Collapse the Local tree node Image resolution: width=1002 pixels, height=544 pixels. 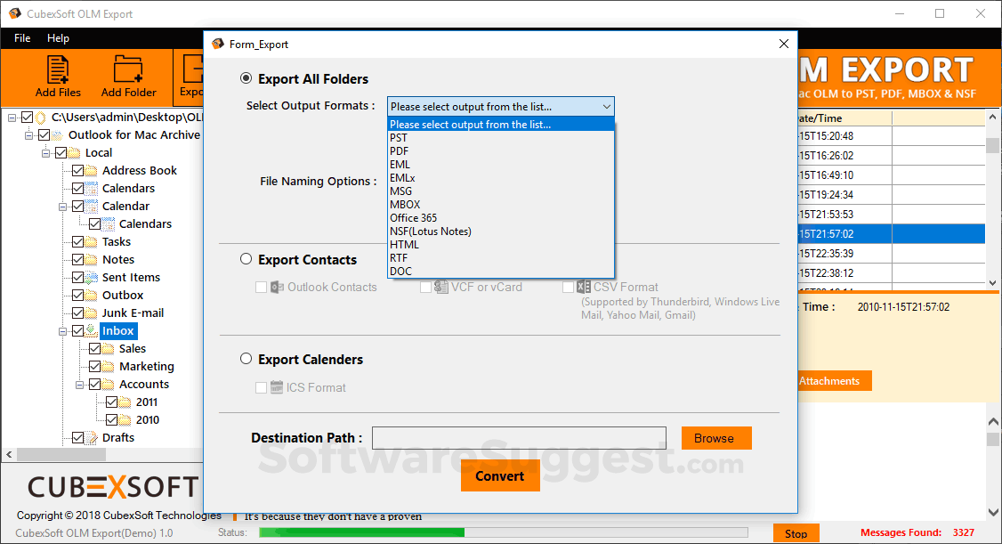pyautogui.click(x=46, y=153)
